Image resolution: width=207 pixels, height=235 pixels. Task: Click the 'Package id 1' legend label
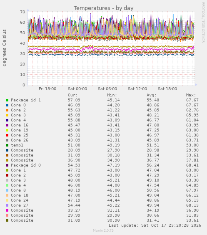click(x=26, y=100)
